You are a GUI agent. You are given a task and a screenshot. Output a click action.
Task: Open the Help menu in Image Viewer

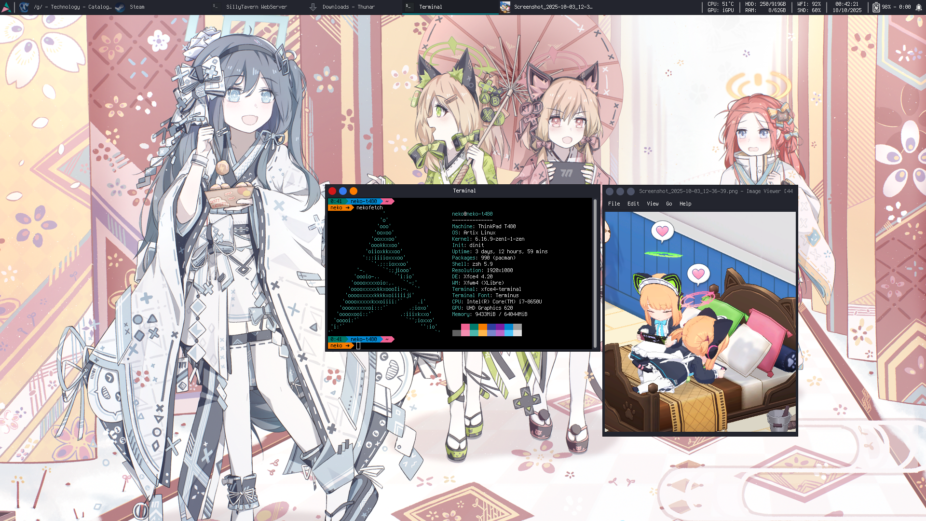click(685, 204)
